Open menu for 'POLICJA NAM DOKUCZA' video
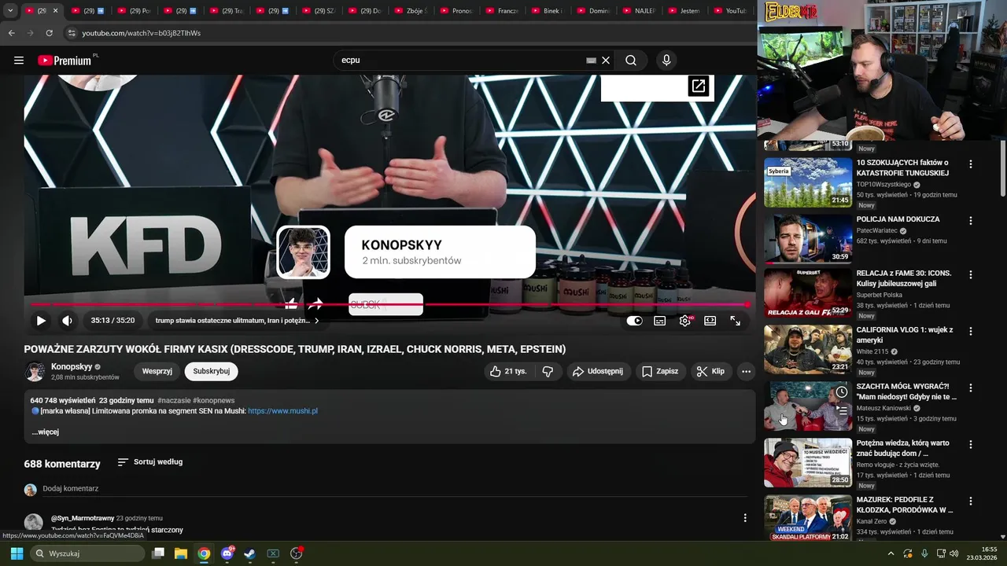Viewport: 1007px width, 566px height. pyautogui.click(x=971, y=221)
